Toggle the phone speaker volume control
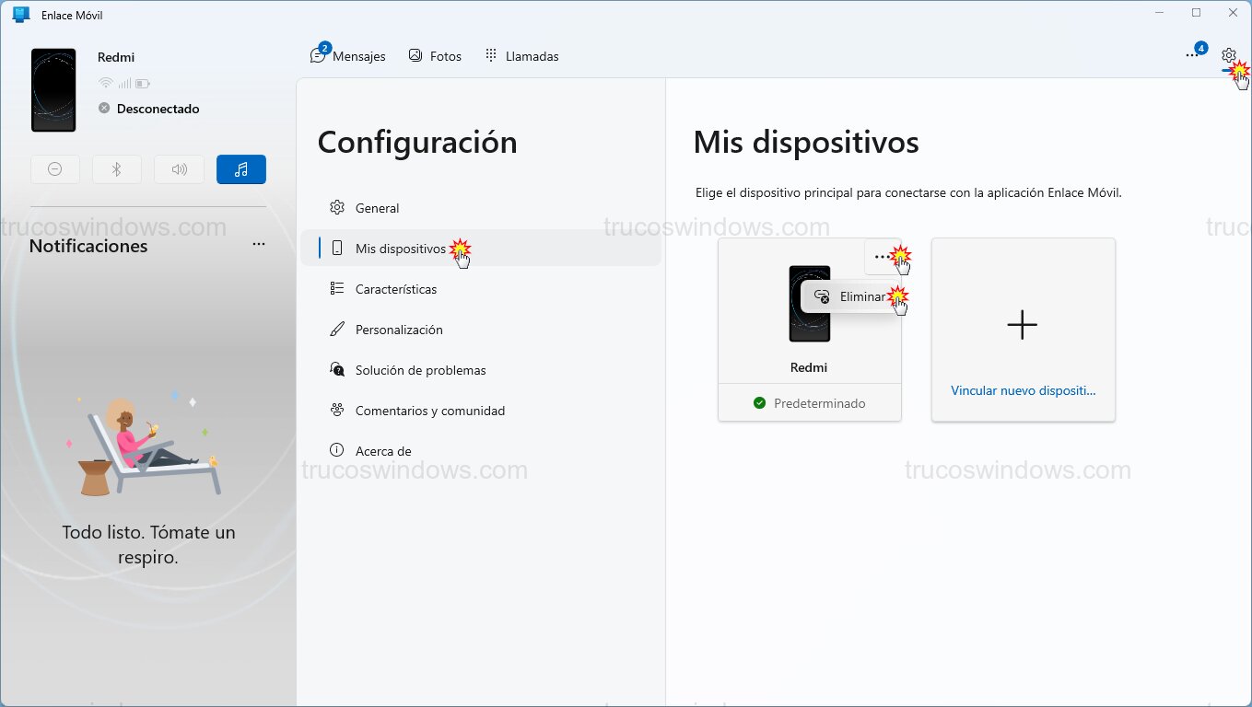1252x707 pixels. 179,169
